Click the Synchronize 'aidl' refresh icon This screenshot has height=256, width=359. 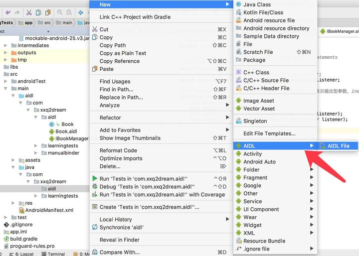point(95,227)
